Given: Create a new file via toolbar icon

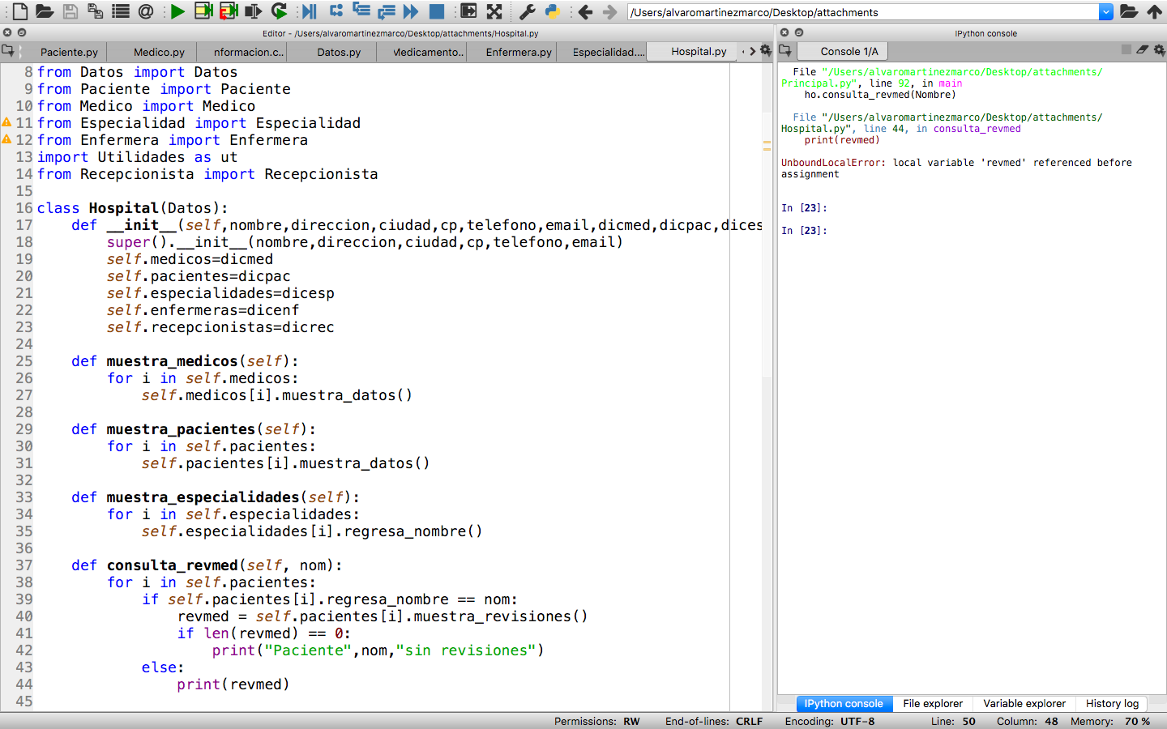Looking at the screenshot, I should point(19,11).
